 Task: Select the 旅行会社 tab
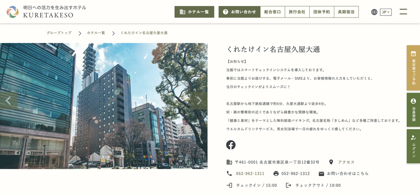point(297,12)
